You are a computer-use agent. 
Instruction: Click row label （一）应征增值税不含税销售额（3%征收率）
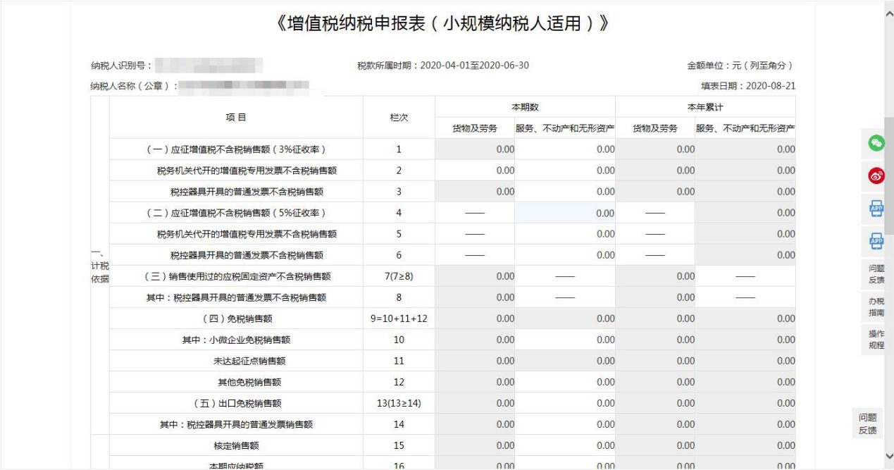pos(236,149)
